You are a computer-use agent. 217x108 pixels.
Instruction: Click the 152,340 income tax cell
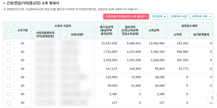point(177,43)
